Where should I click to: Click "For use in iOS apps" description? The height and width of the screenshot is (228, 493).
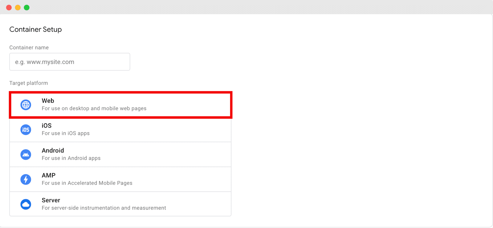tap(66, 133)
